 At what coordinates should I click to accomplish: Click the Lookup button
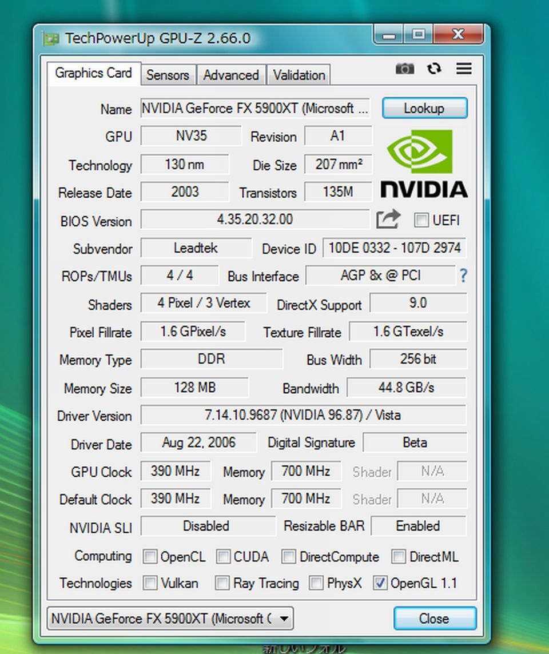[424, 109]
